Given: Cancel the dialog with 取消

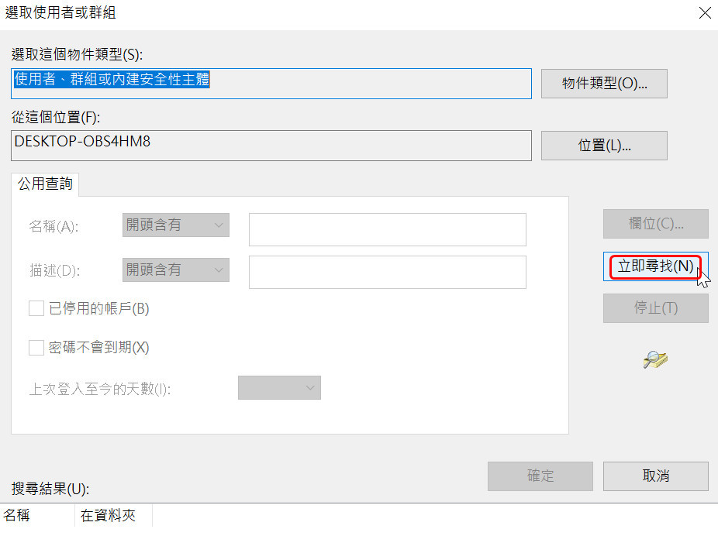Looking at the screenshot, I should tap(655, 476).
